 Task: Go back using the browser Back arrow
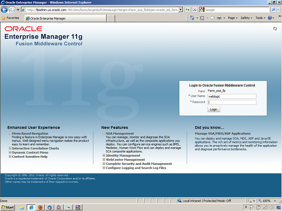click(4, 10)
